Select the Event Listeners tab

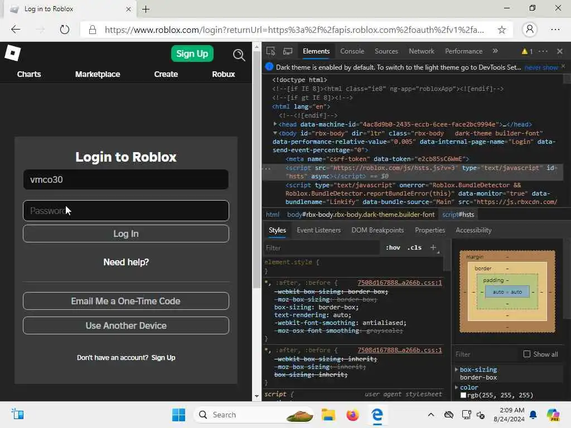pos(318,230)
